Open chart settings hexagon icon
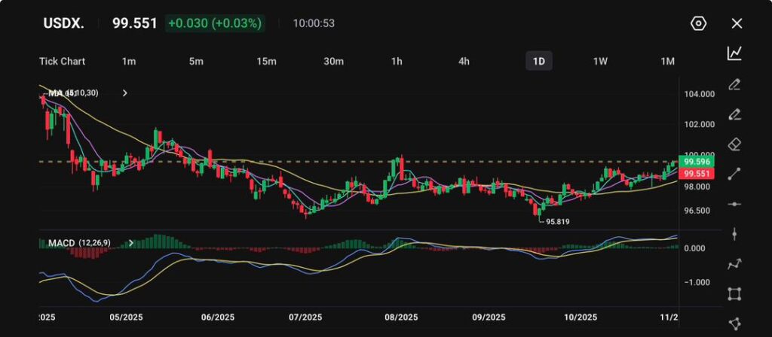This screenshot has height=337, width=772. [x=698, y=23]
